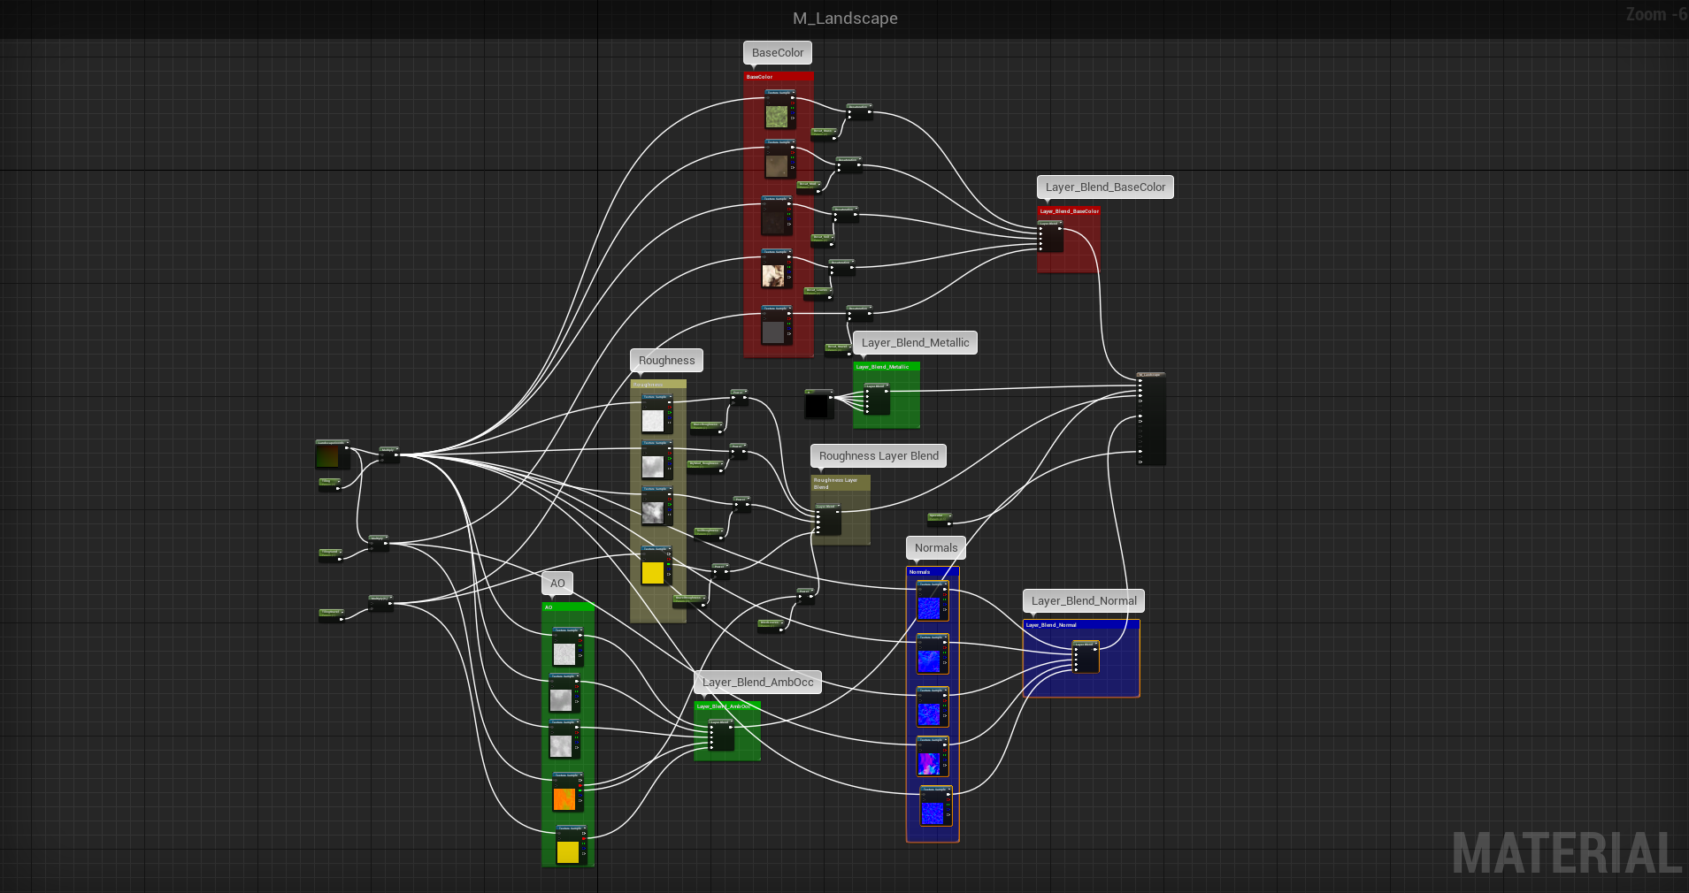Select the brown dirt texture in BaseColor group
1689x893 pixels.
tap(777, 165)
